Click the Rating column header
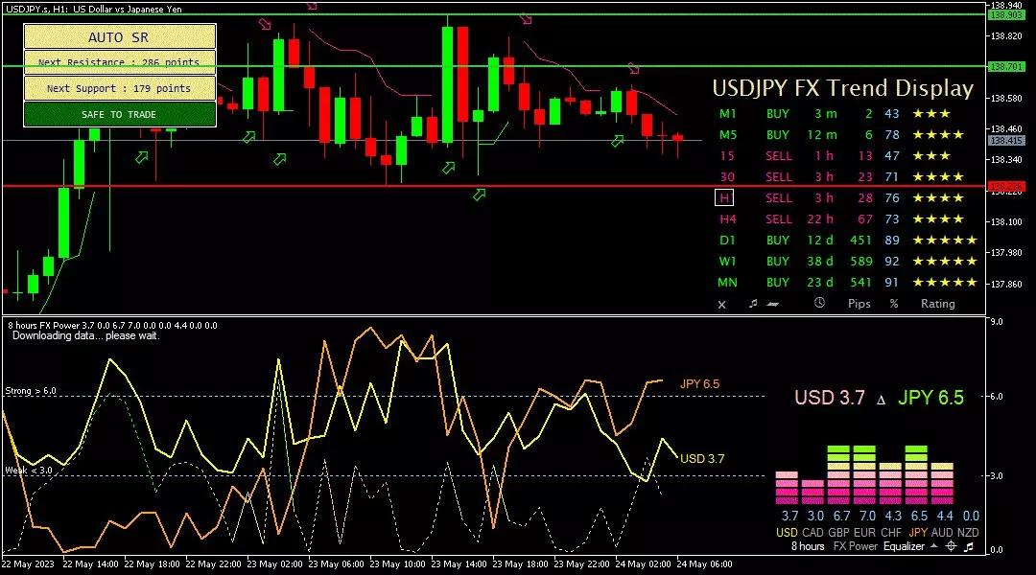Screen dimensions: 1036x575 point(938,304)
